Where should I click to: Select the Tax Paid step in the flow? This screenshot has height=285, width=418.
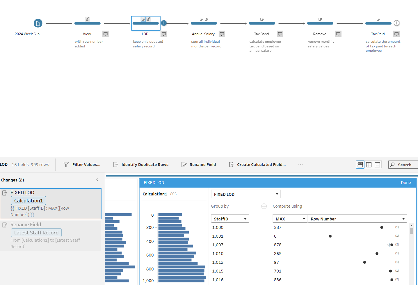(378, 23)
